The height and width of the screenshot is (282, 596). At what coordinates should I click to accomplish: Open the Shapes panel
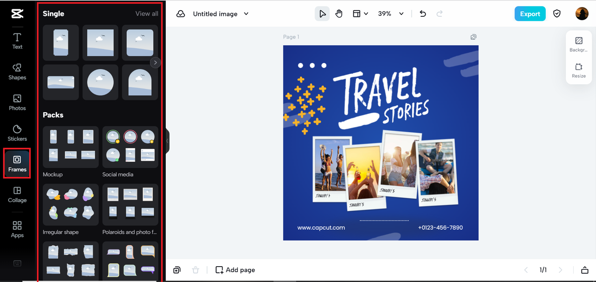pos(17,72)
